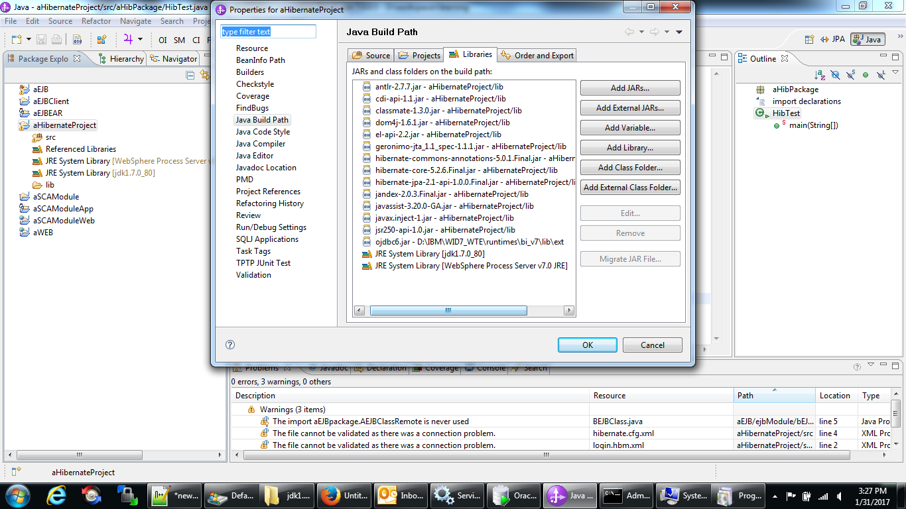This screenshot has width=906, height=509.
Task: Select the Validation properties page
Action: (253, 275)
